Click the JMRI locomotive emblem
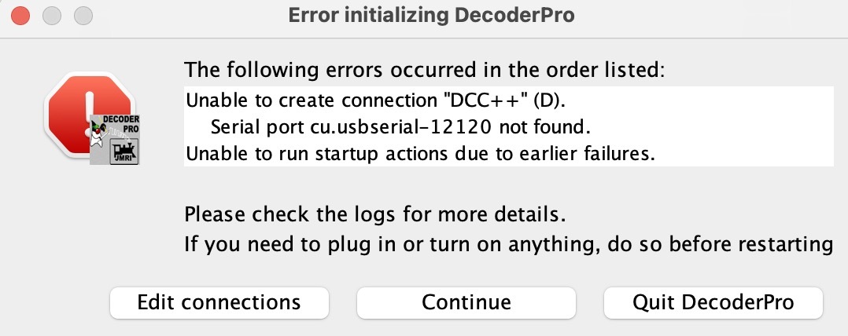The image size is (848, 336). pyautogui.click(x=124, y=151)
